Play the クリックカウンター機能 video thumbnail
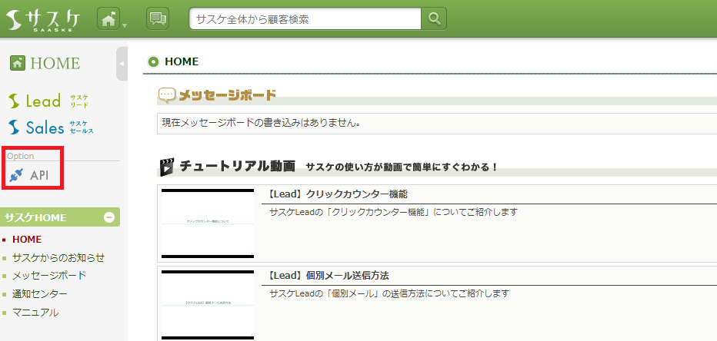The height and width of the screenshot is (341, 717). (x=208, y=223)
